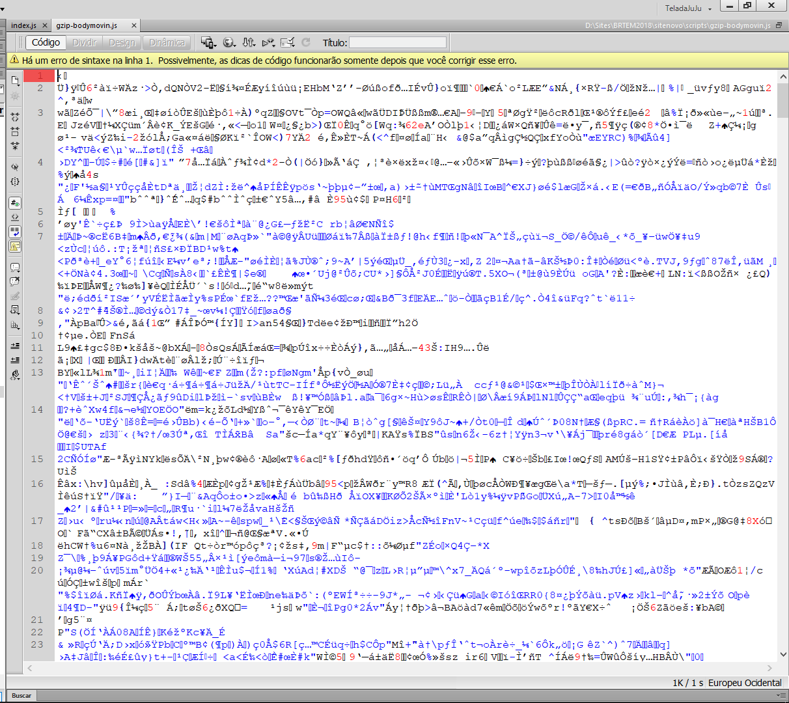Close the index.js tab

tap(45, 25)
